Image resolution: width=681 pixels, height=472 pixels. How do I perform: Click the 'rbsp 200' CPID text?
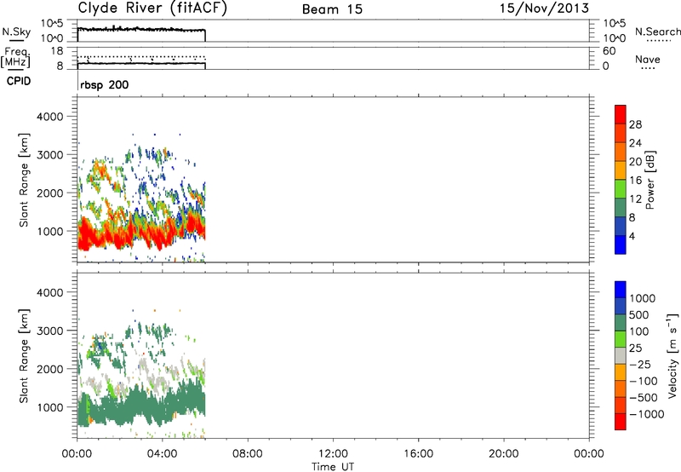[104, 84]
